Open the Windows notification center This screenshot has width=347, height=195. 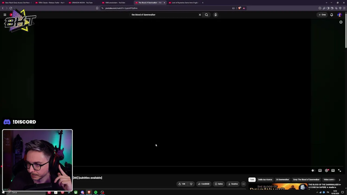[x=342, y=192]
